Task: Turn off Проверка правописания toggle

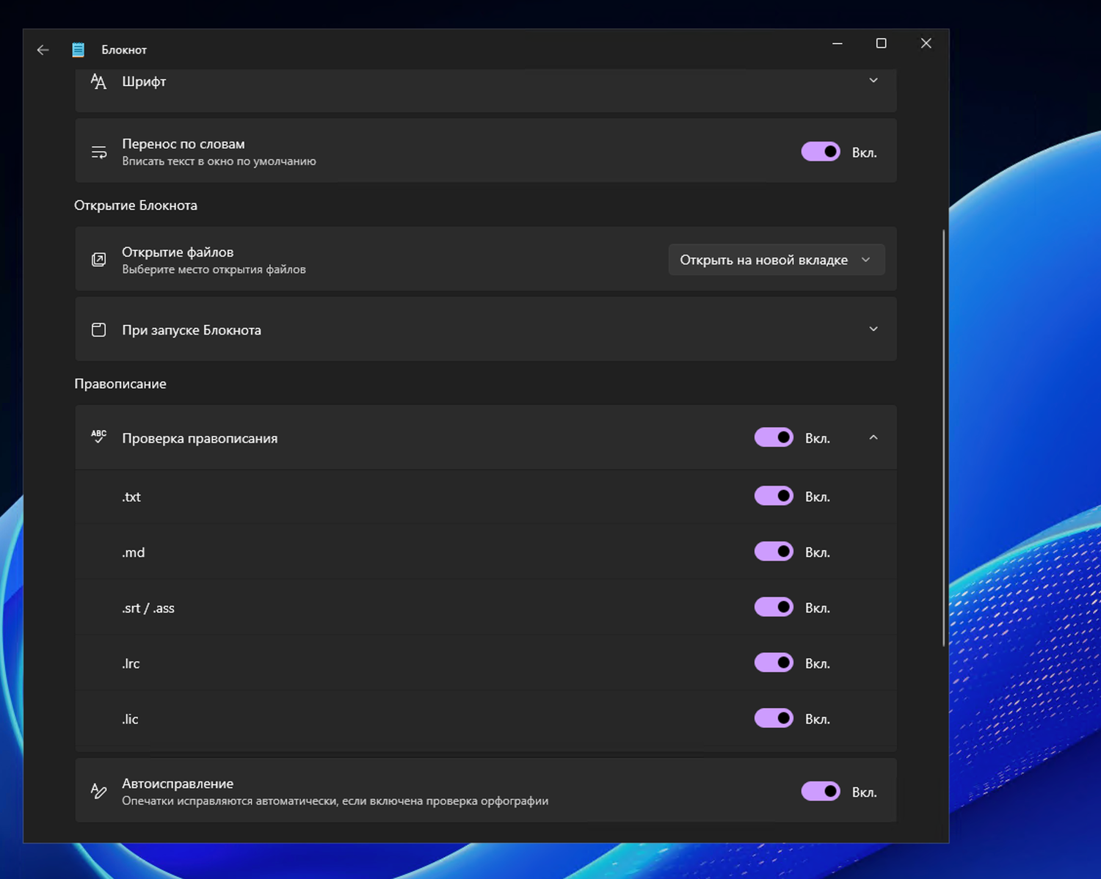Action: (x=774, y=437)
